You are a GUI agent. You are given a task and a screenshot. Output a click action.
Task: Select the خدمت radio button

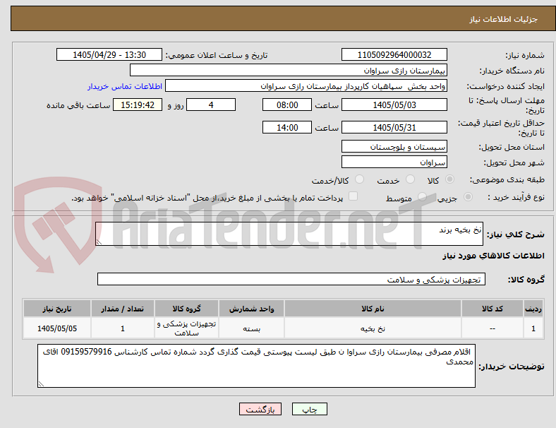(410, 179)
